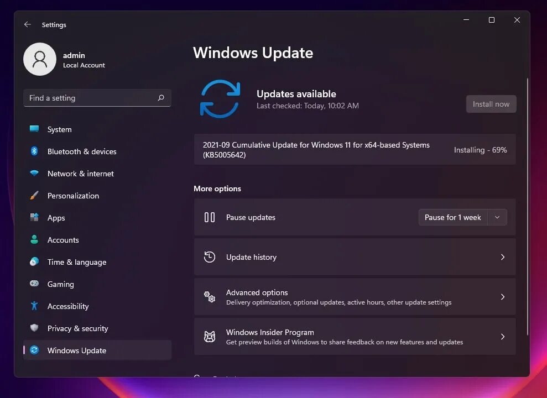Image resolution: width=547 pixels, height=398 pixels.
Task: Open Accessibility settings
Action: coord(97,306)
